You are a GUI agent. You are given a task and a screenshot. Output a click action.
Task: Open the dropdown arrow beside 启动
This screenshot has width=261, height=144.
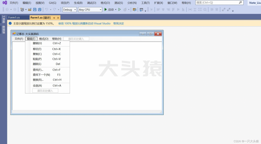click(x=116, y=10)
